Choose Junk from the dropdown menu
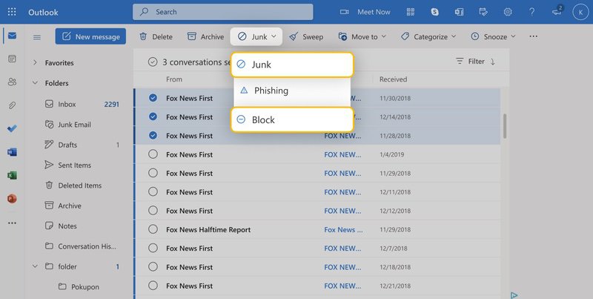The image size is (593, 299). (x=292, y=65)
